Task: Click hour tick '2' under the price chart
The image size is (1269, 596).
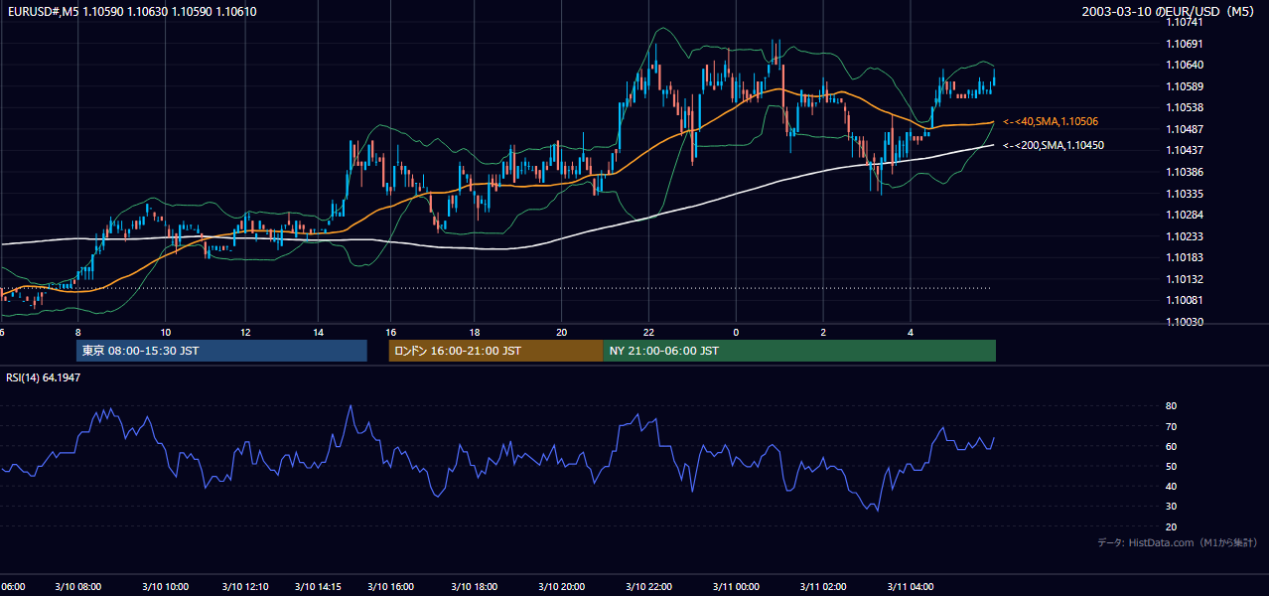Action: (824, 332)
